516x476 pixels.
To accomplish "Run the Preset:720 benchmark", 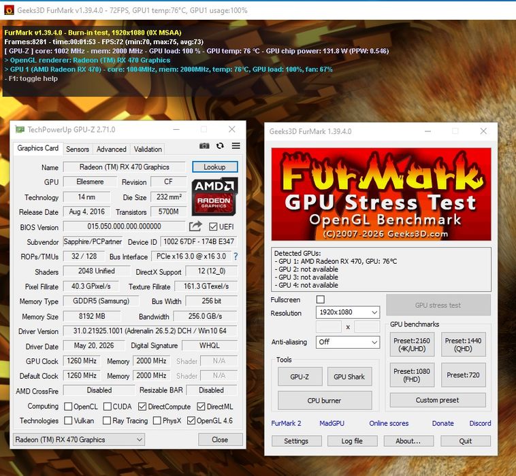I will (x=463, y=375).
